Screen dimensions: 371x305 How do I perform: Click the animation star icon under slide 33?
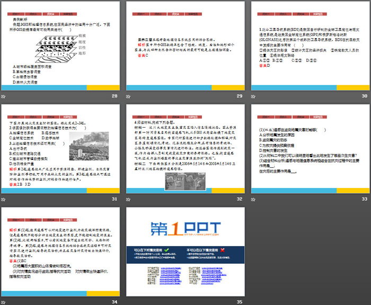coord(253,200)
